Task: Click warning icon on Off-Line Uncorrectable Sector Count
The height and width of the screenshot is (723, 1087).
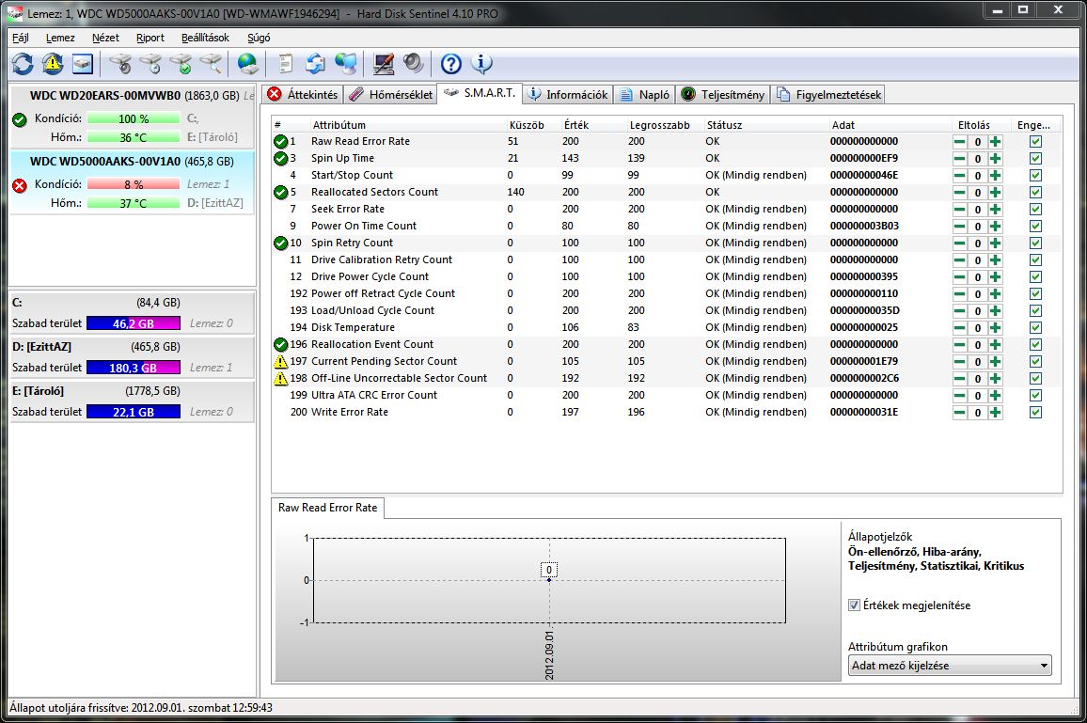Action: pyautogui.click(x=280, y=379)
